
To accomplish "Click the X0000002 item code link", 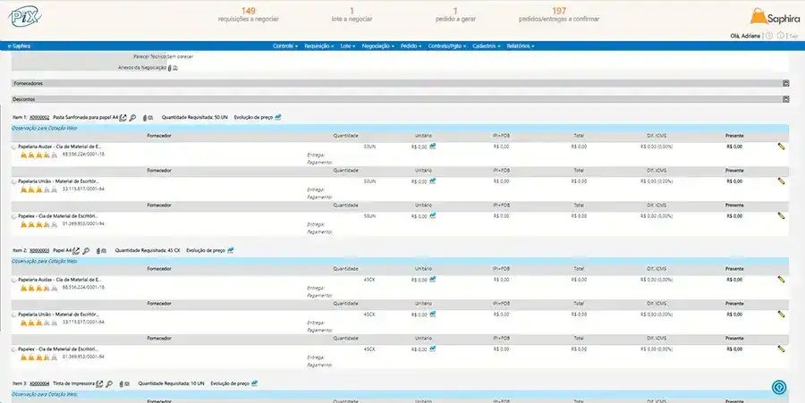I will tap(39, 117).
